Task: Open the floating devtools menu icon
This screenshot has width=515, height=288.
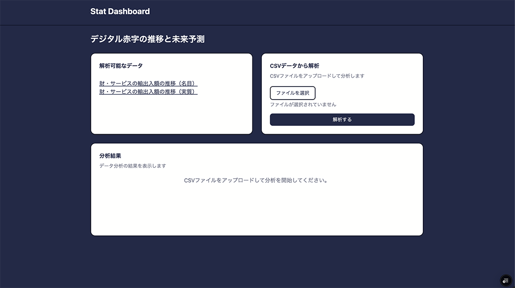Action: point(505,280)
